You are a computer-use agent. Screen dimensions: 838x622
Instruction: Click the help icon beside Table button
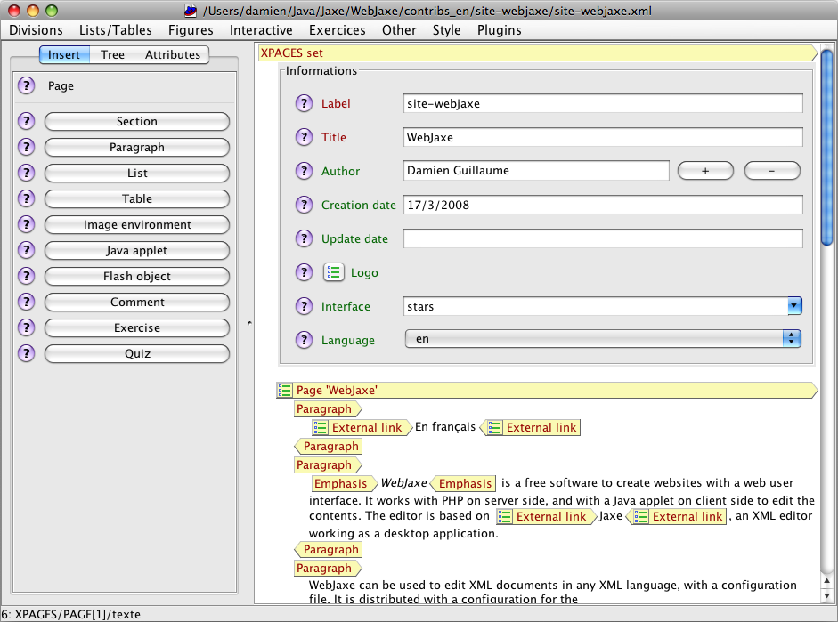26,199
